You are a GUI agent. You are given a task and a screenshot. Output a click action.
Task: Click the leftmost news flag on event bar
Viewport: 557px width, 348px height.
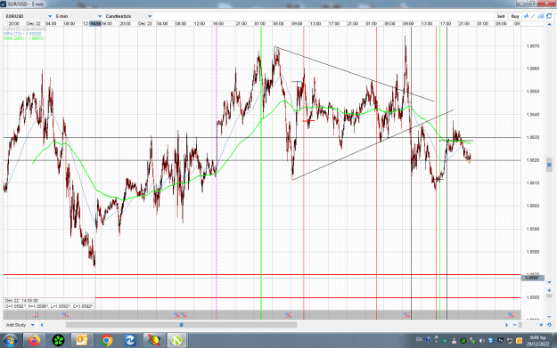[x=35, y=315]
